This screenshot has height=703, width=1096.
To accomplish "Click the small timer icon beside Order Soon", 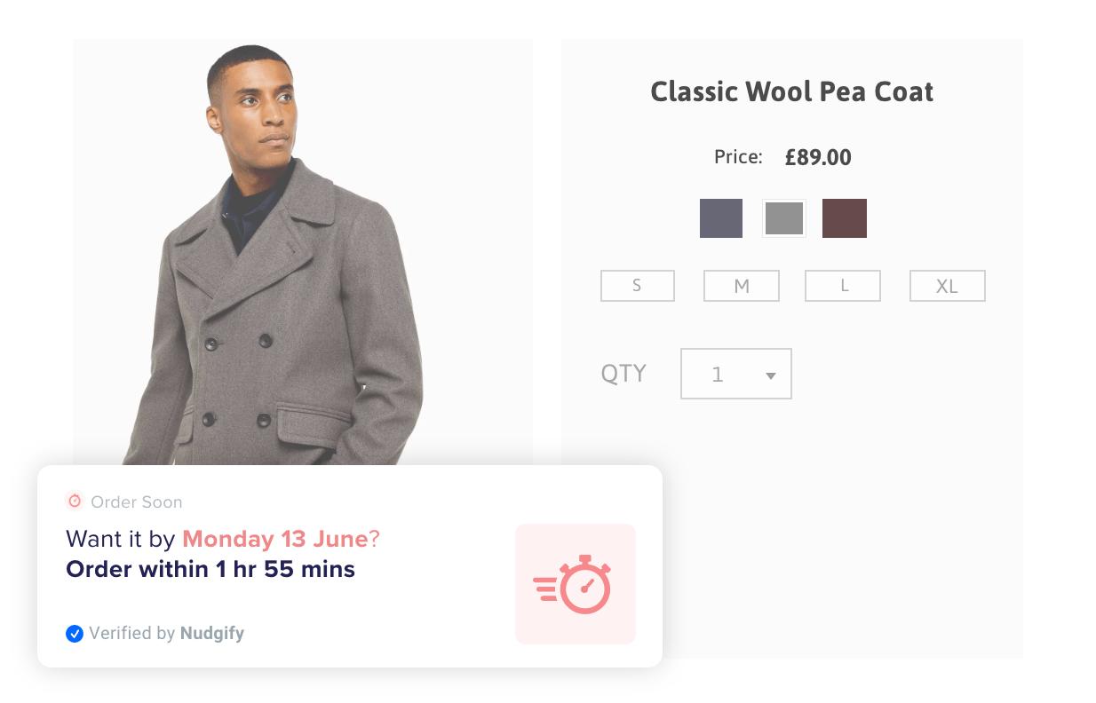I will pos(75,502).
